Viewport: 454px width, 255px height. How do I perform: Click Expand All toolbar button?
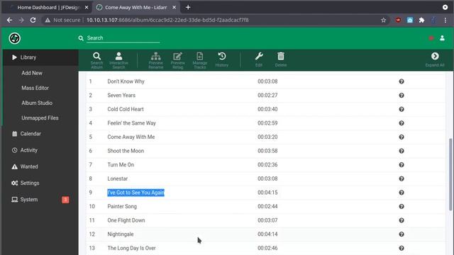[x=435, y=59]
